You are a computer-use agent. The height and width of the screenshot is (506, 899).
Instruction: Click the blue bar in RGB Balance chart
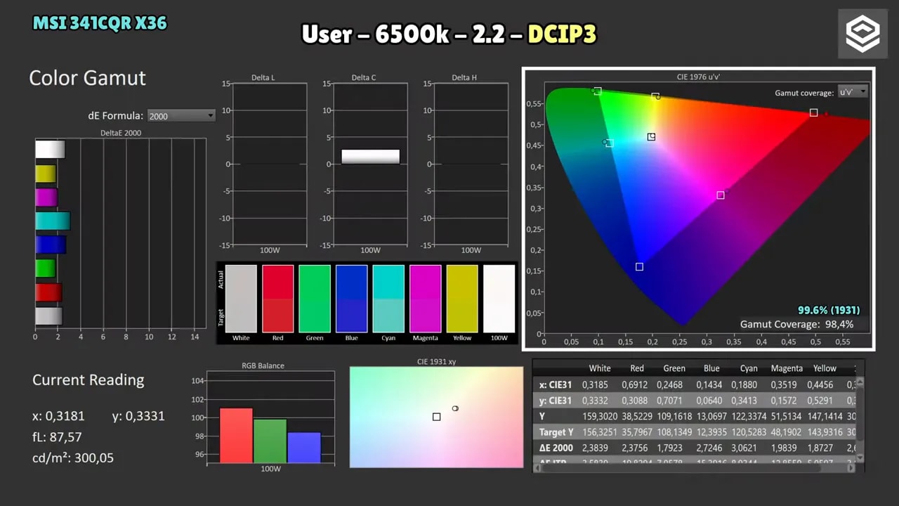point(304,447)
